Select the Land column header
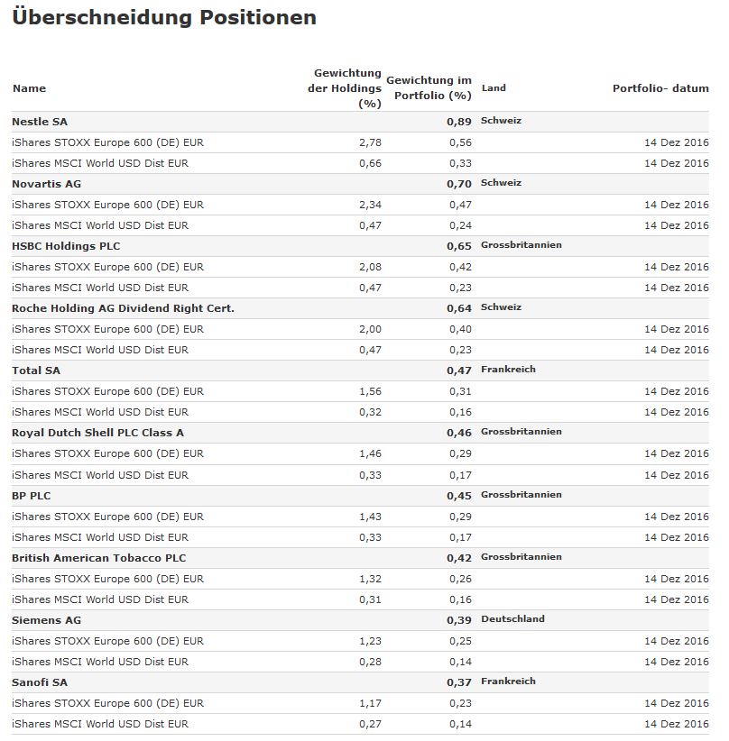729x741 pixels. pyautogui.click(x=494, y=87)
